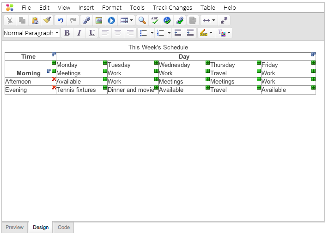This screenshot has width=328, height=235.
Task: Expand highlight color dropdown arrow
Action: click(211, 33)
